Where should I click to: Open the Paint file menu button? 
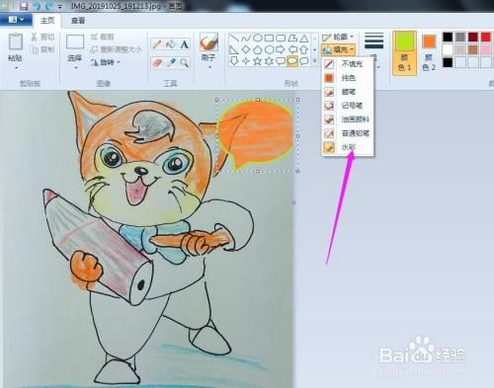click(x=16, y=20)
